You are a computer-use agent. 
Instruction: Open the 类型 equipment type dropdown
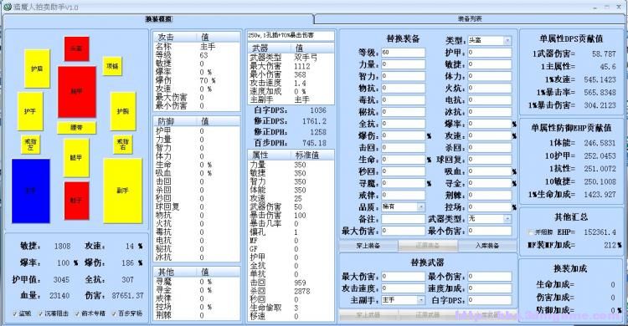490,40
